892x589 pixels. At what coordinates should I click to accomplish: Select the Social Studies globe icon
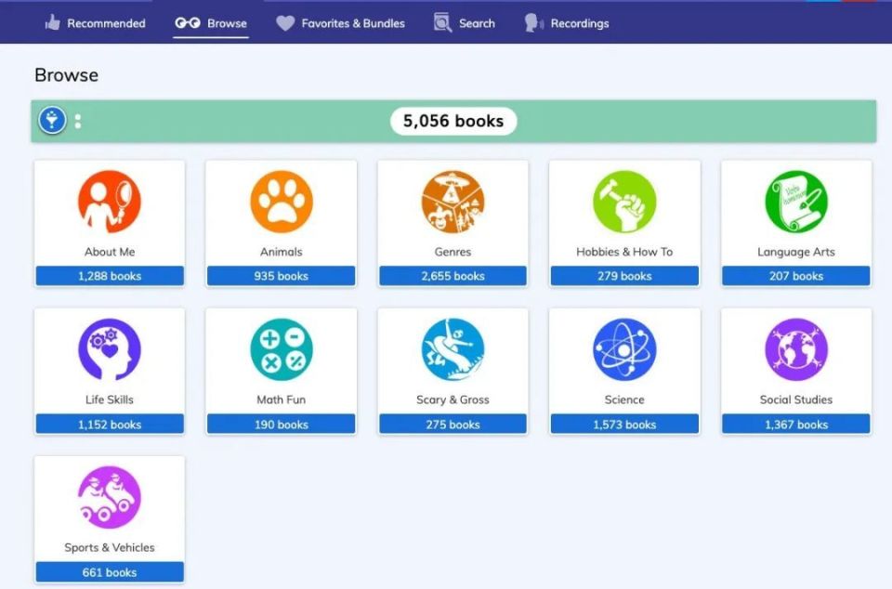[796, 349]
